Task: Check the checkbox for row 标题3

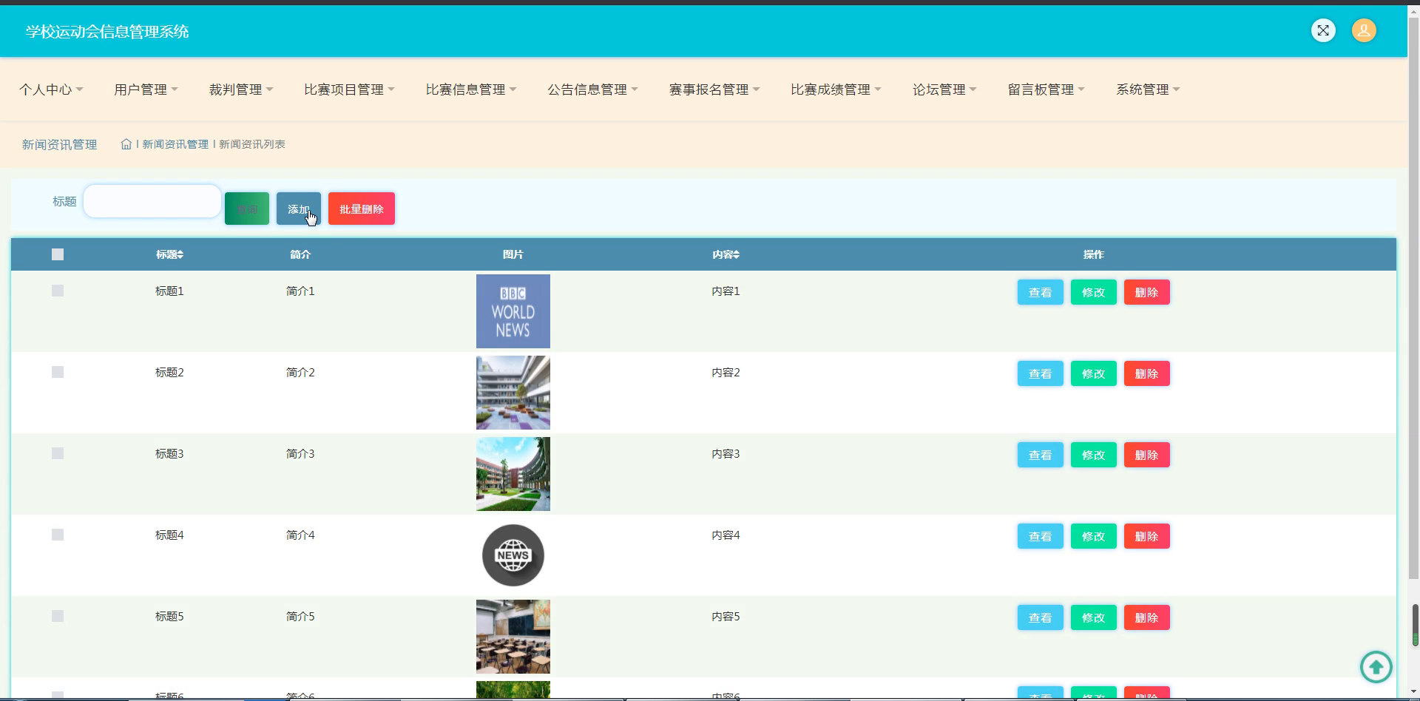Action: click(58, 453)
